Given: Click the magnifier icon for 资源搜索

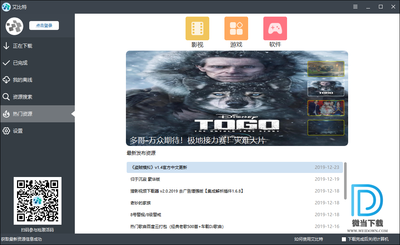Looking at the screenshot, I should click(6, 97).
